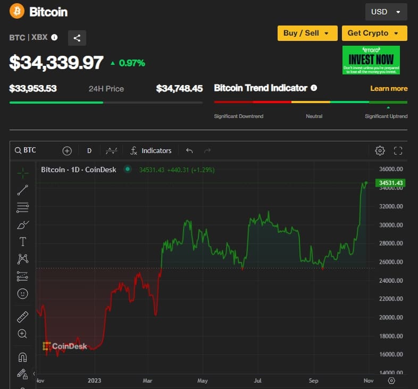Toggle magnet mode for drawings

(23, 357)
